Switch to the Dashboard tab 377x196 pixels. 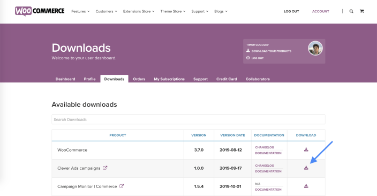(x=65, y=79)
